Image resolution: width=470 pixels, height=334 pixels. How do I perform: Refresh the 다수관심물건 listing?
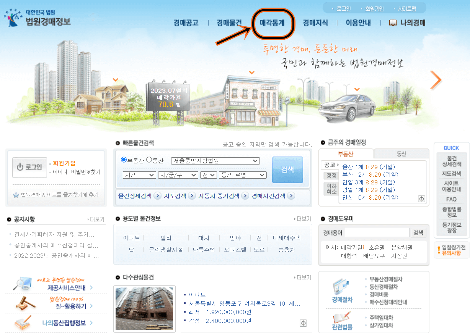pos(303,323)
